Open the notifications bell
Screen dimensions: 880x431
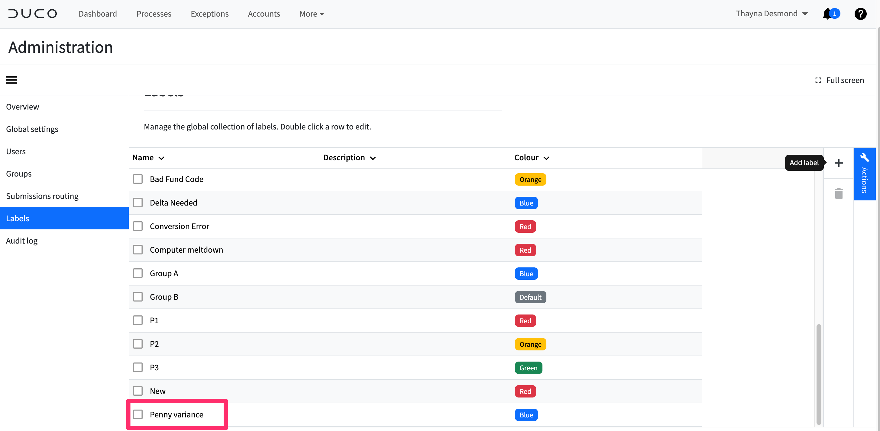(827, 14)
